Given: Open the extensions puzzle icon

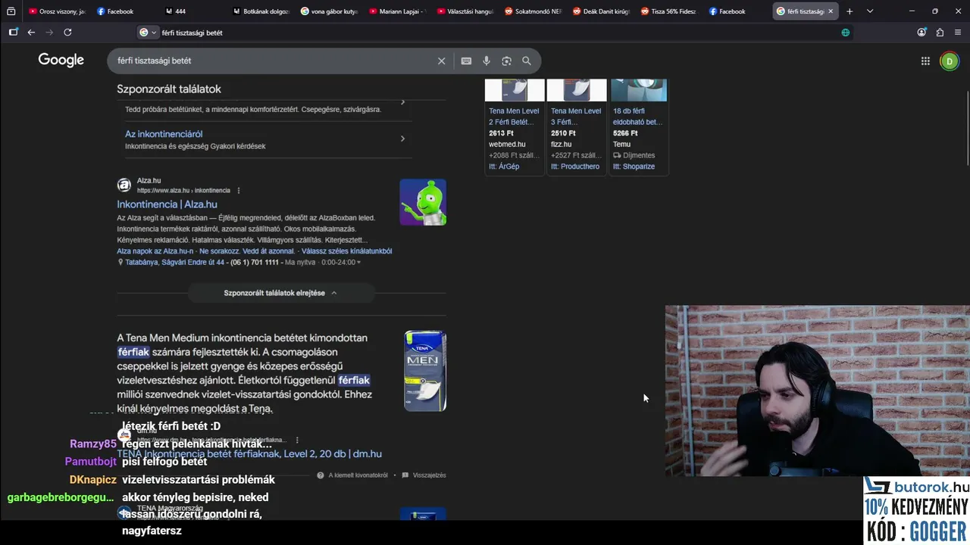Looking at the screenshot, I should click(940, 33).
